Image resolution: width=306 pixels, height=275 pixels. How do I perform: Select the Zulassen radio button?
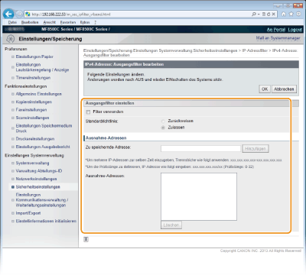[163, 128]
